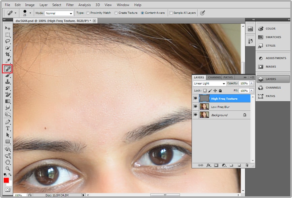Delete layer using the trash icon
The width and height of the screenshot is (292, 198).
(246, 165)
